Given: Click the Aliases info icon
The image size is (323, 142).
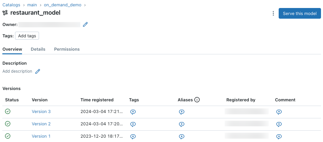Looking at the screenshot, I should tap(197, 100).
